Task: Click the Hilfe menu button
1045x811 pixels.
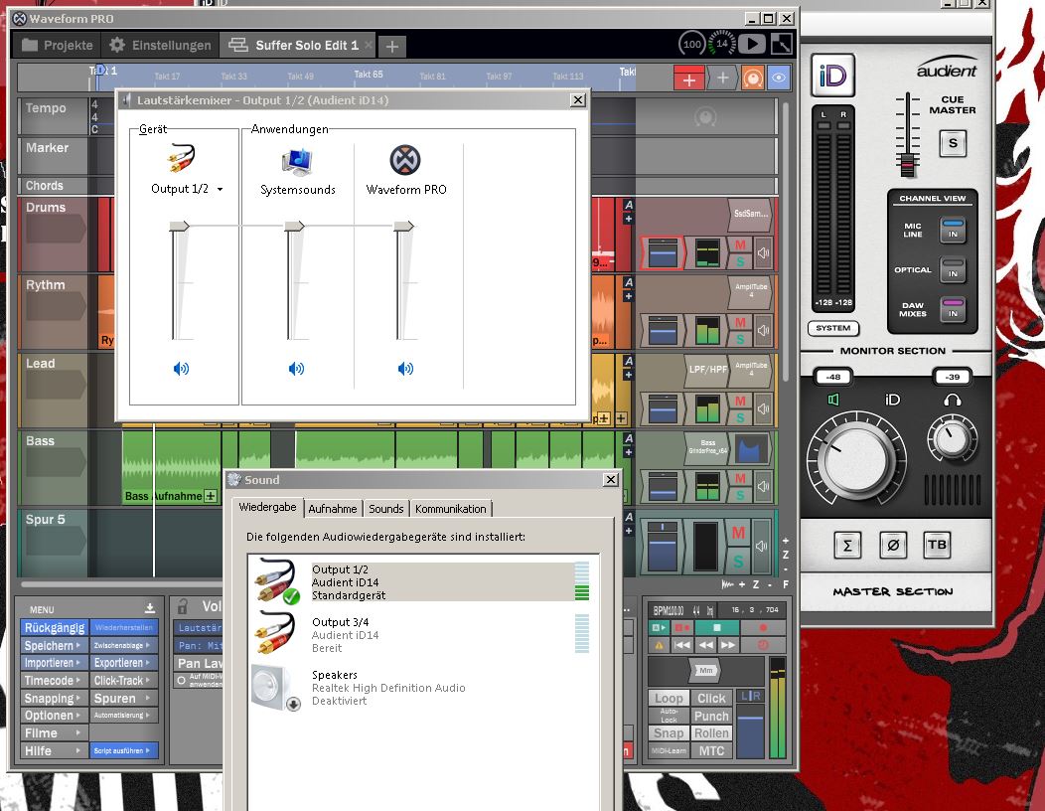Action: tap(55, 750)
